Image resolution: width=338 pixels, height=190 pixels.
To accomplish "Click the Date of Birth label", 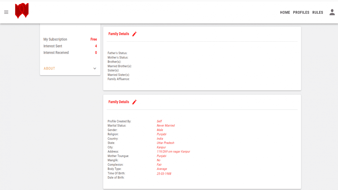I will click(116, 178).
